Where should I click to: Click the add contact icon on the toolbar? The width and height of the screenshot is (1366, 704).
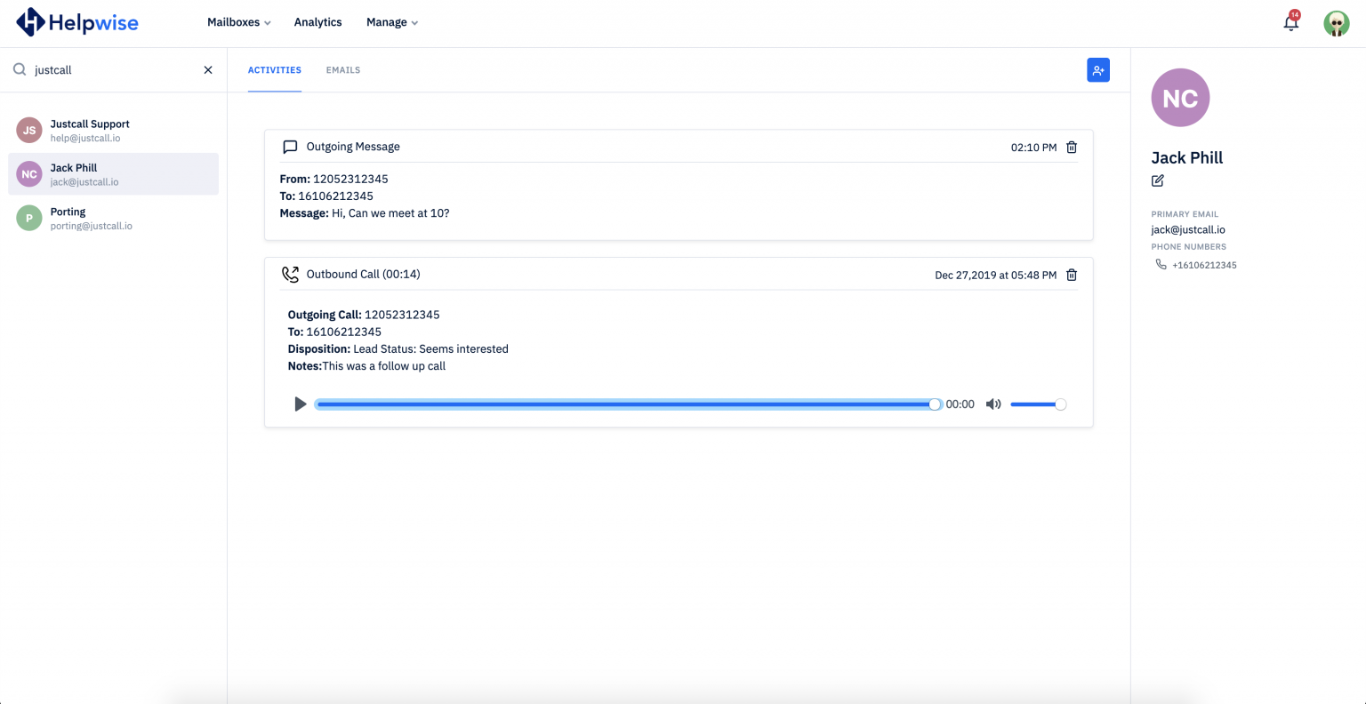tap(1097, 69)
